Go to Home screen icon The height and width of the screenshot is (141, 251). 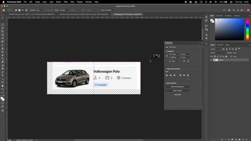[4, 10]
